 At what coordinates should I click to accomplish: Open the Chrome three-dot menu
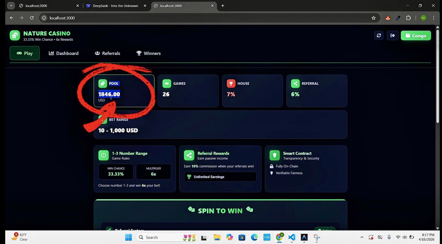point(433,18)
